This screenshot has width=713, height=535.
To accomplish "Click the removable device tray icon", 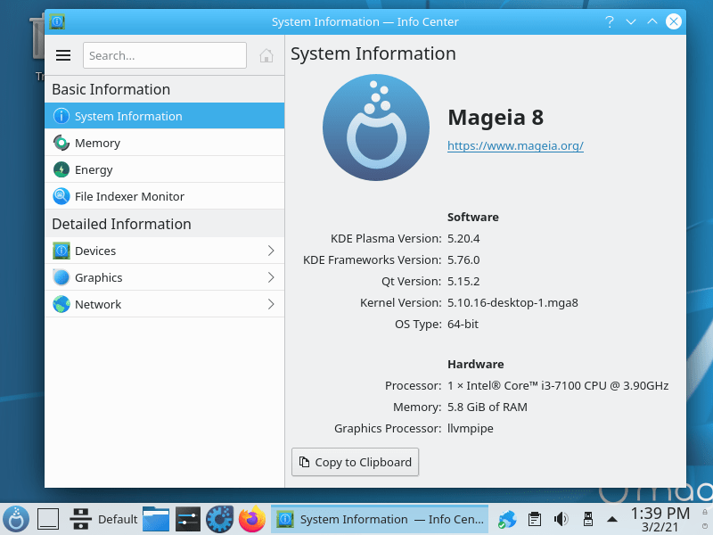I will tap(588, 519).
